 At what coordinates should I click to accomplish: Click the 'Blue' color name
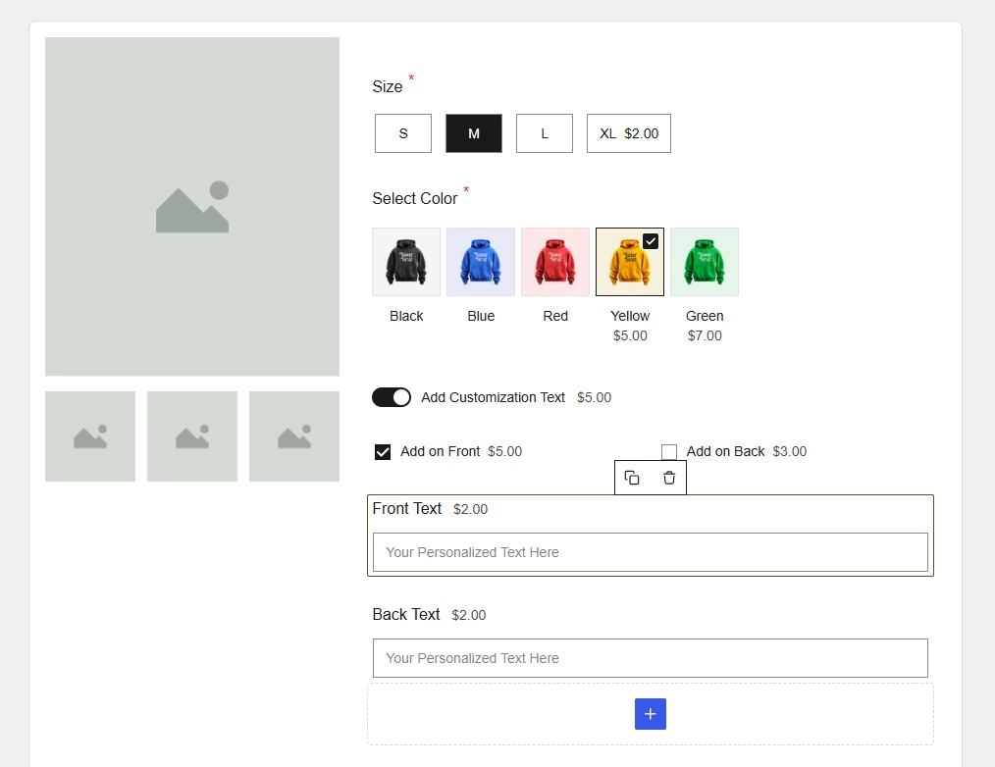pos(481,316)
